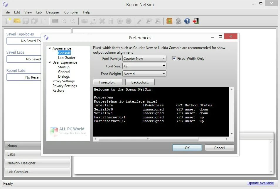This screenshot has width=280, height=189.
Task: Open preferences via the gears toolbar icon
Action: coord(178,21)
